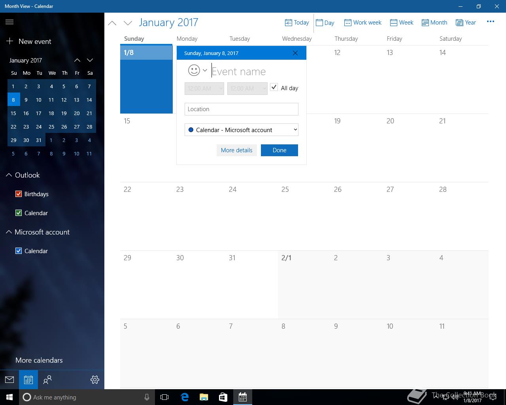Open the emoji icon picker
Viewport: 506px width, 405px height.
pos(194,70)
